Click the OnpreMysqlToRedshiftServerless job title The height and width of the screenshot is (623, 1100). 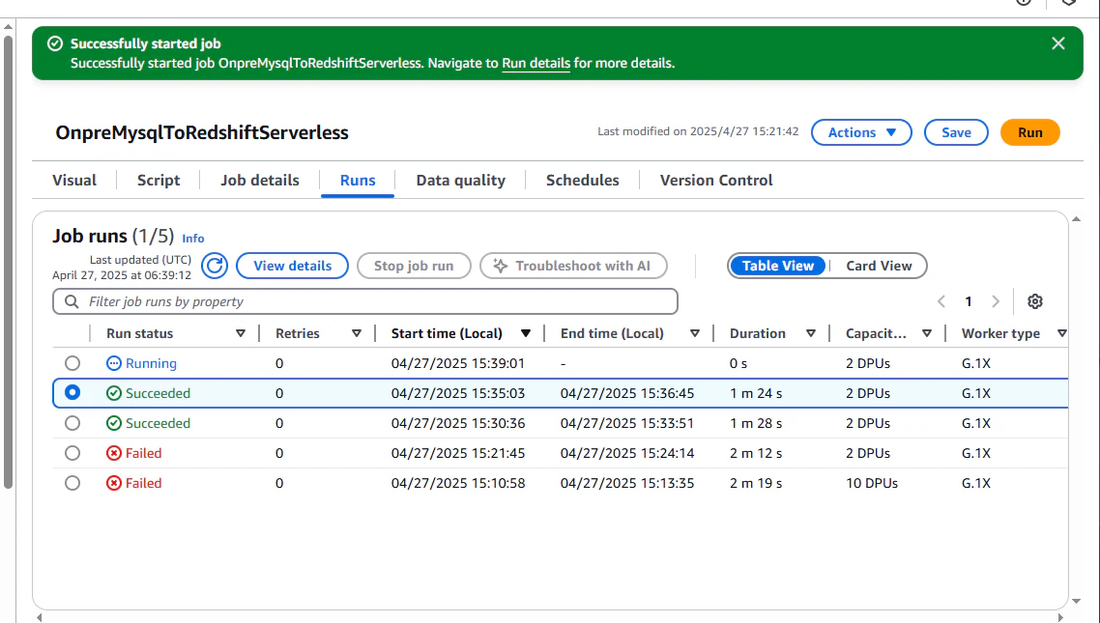pos(202,132)
